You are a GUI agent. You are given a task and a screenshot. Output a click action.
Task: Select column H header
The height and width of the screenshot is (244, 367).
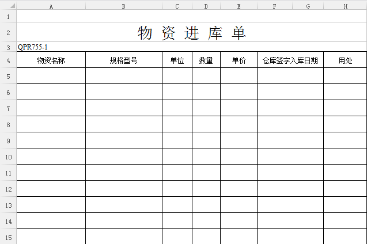tap(345, 6)
